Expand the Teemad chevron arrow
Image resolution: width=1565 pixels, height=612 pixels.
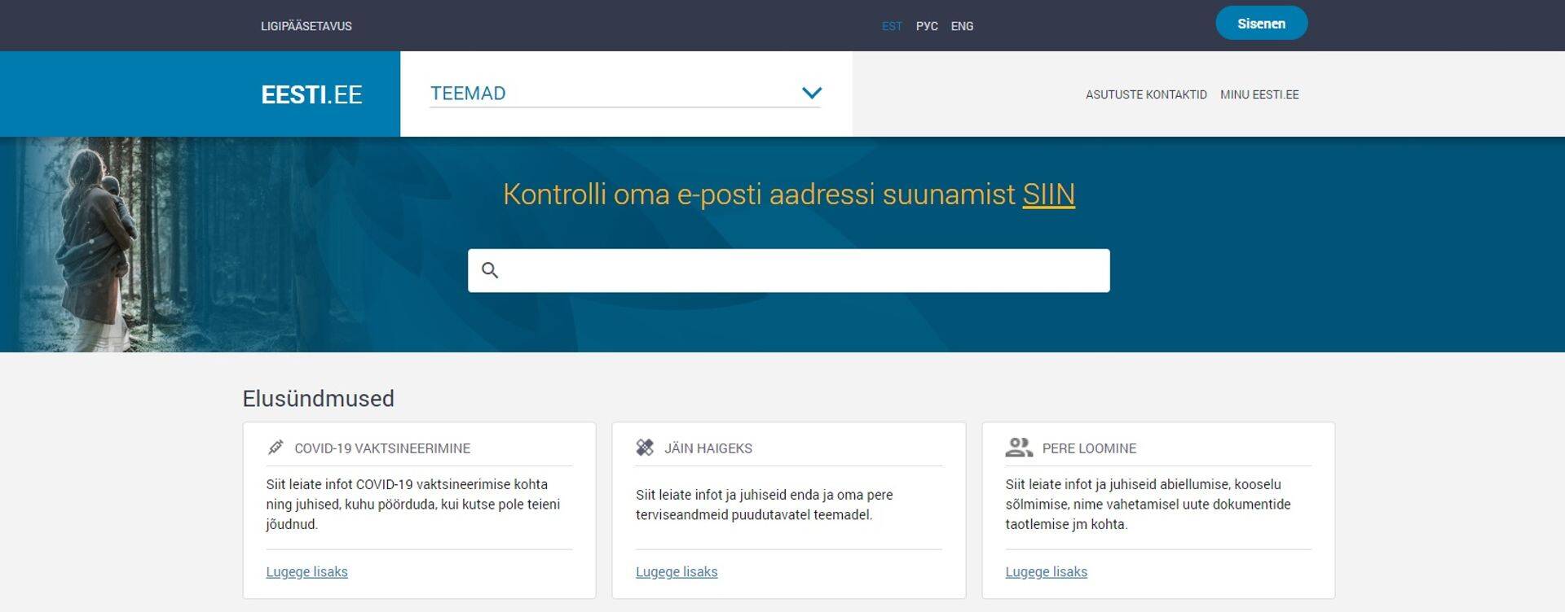coord(811,93)
